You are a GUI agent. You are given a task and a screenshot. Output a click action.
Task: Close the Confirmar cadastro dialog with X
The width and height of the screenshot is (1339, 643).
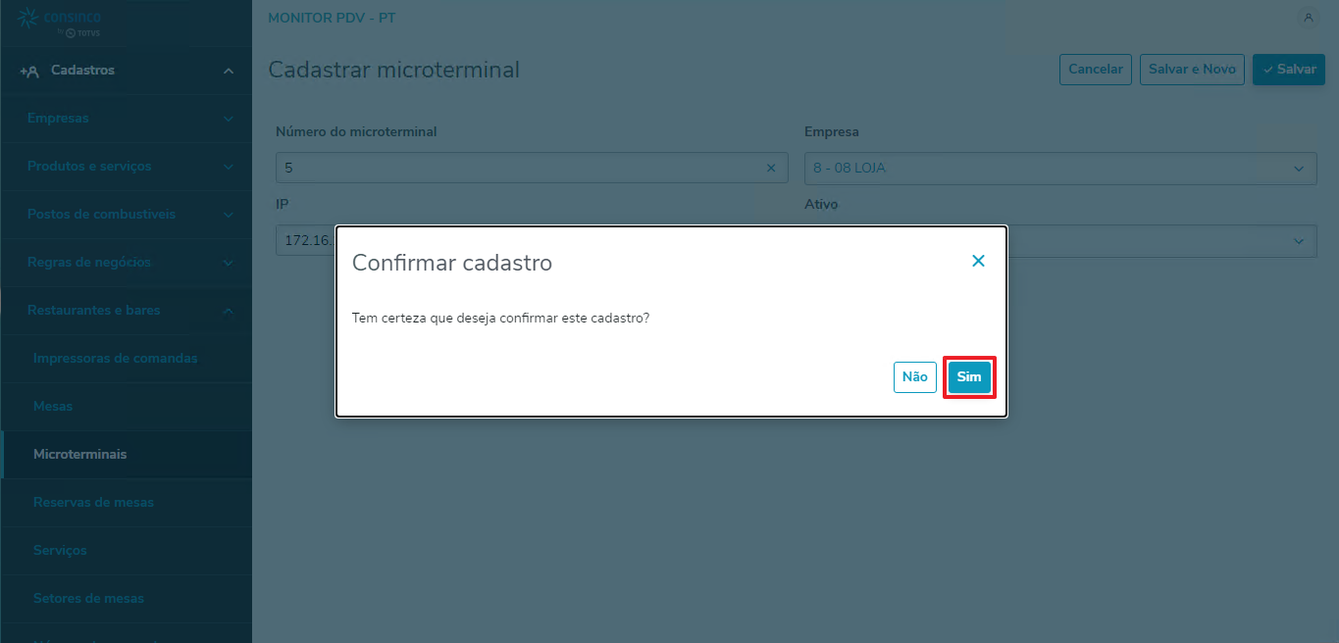[x=978, y=261]
